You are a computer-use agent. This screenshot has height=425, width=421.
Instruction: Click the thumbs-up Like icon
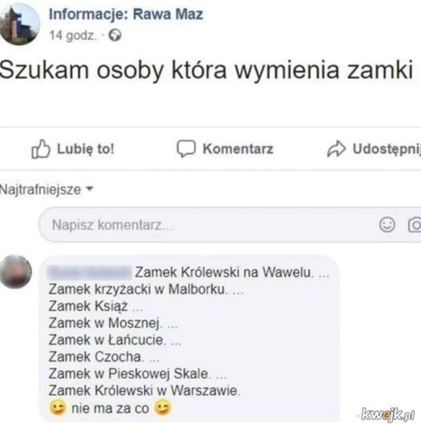click(x=41, y=149)
